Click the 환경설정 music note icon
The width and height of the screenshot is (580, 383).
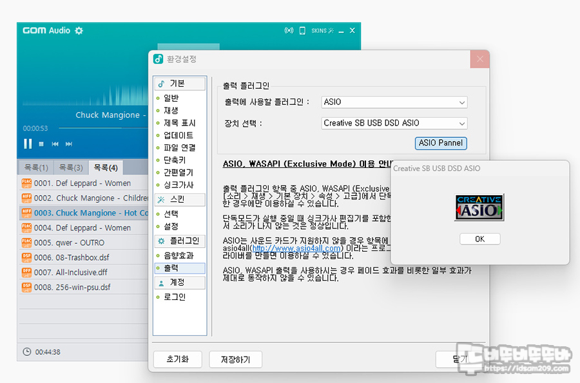click(x=159, y=59)
